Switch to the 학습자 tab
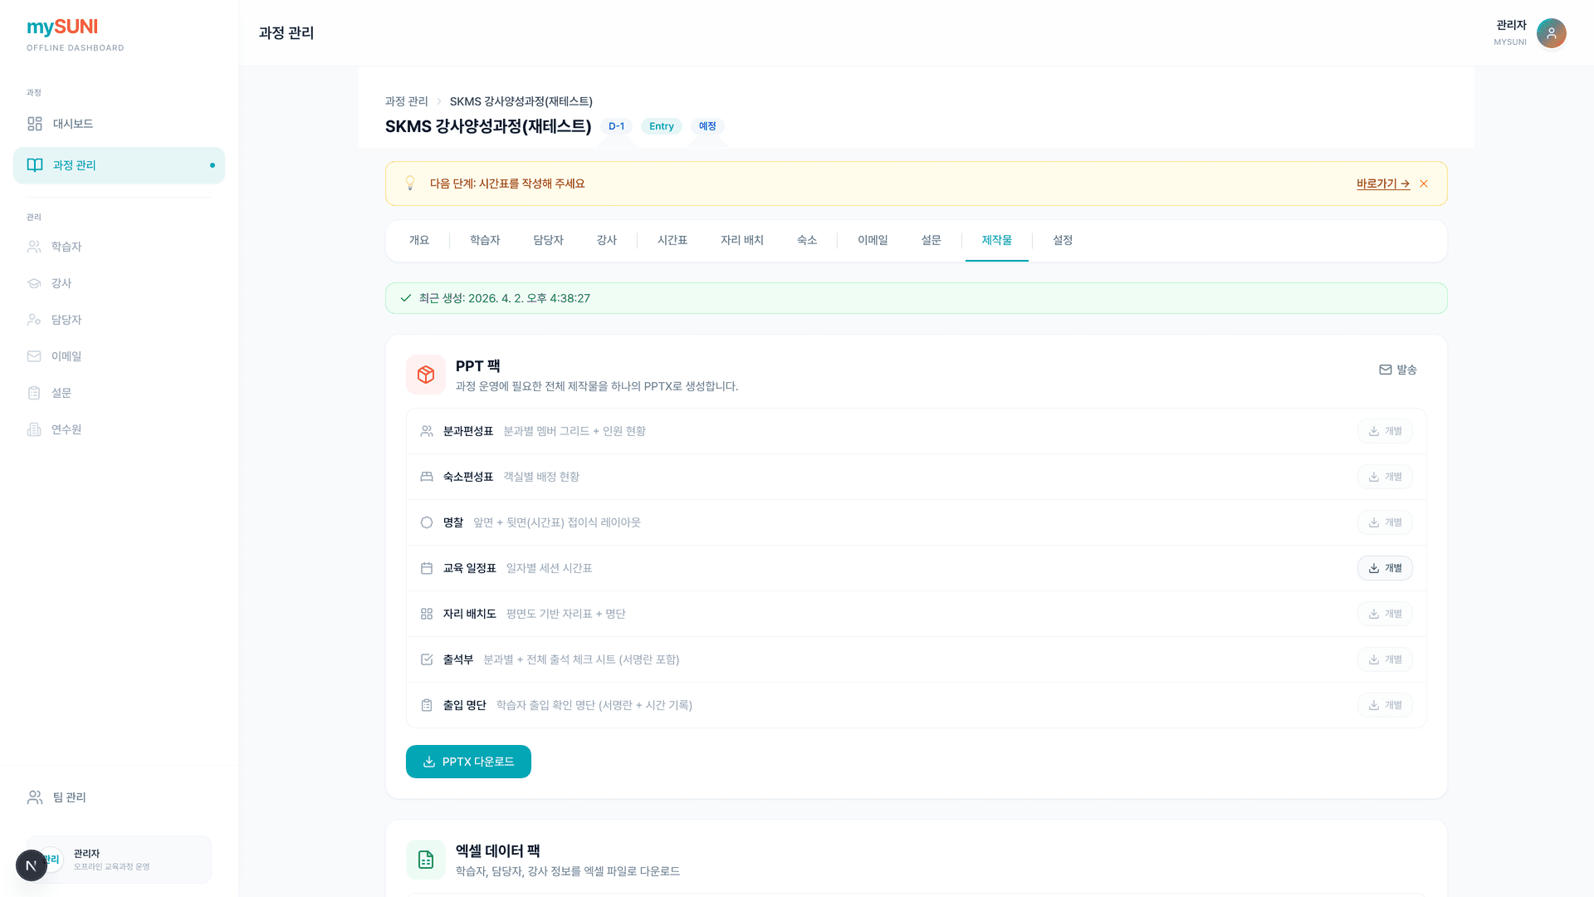The width and height of the screenshot is (1594, 897). 485,241
